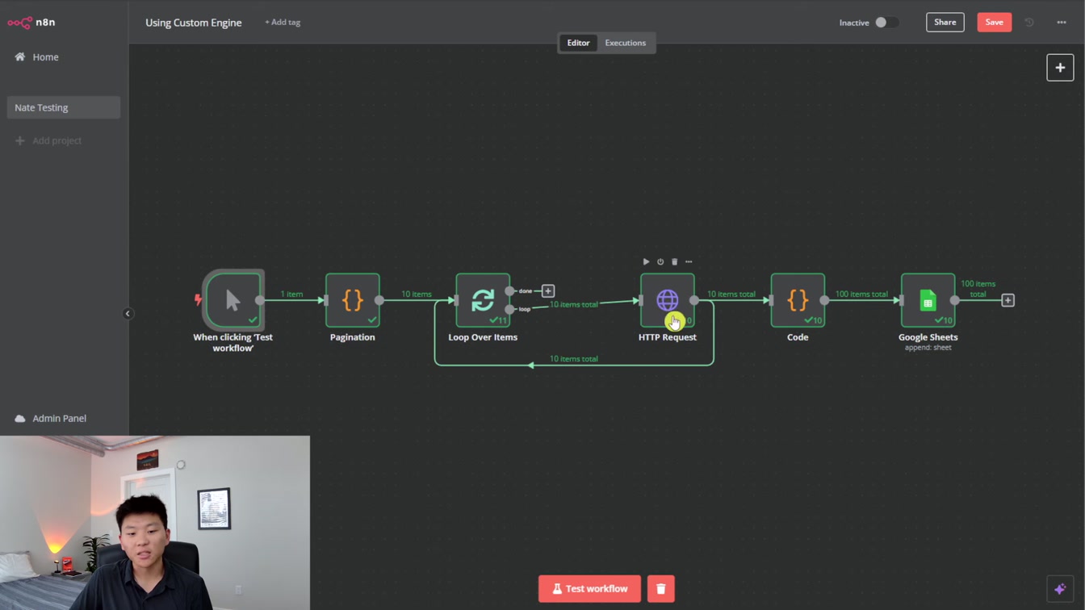
Task: Click the loop output connector dot
Action: (x=509, y=309)
